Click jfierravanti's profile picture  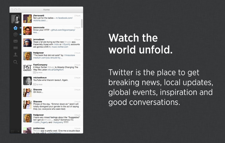(x=27, y=19)
